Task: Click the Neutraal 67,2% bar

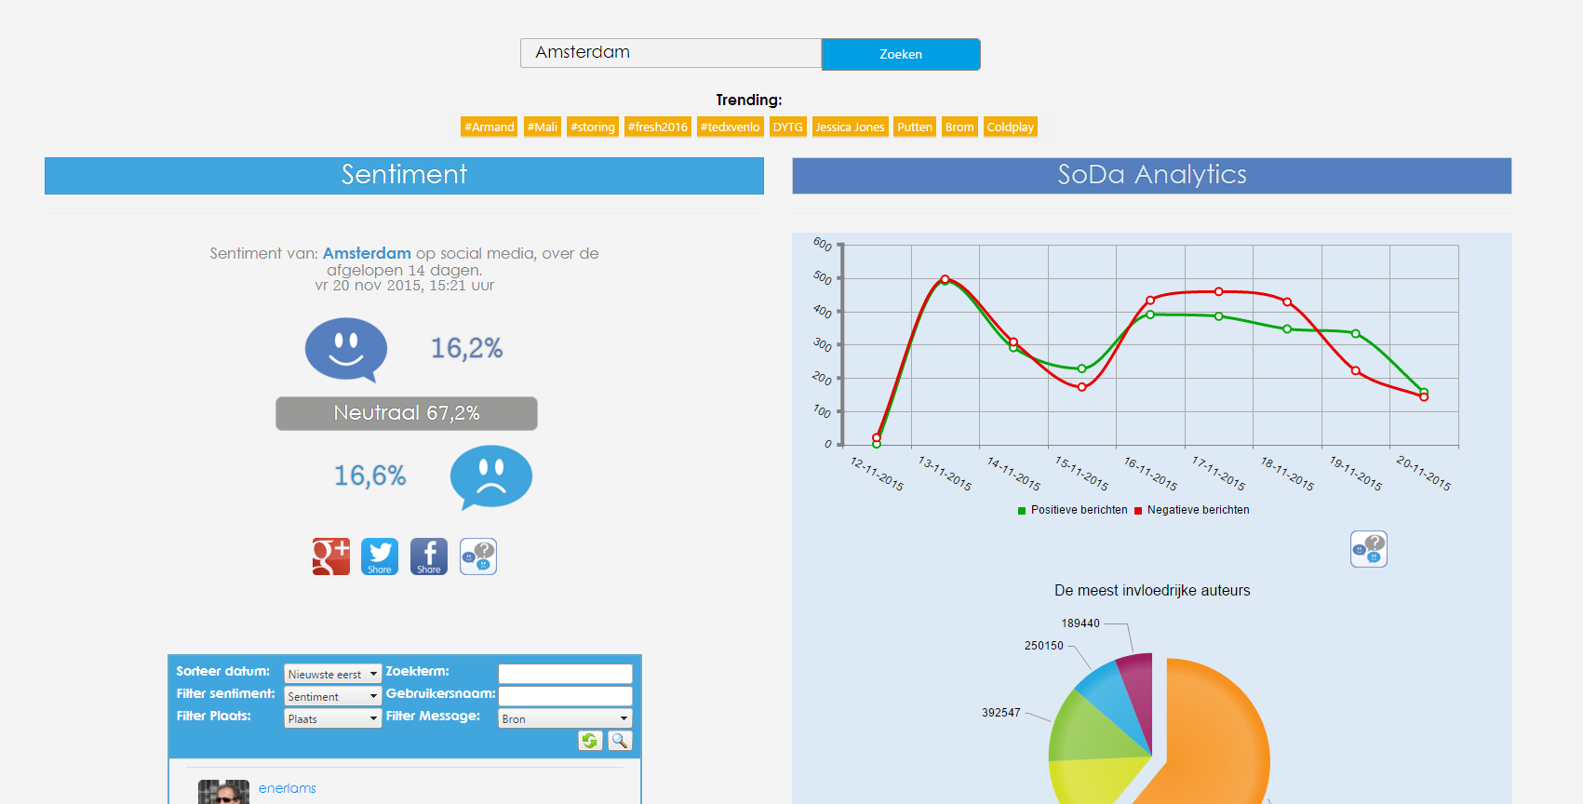Action: (x=407, y=413)
